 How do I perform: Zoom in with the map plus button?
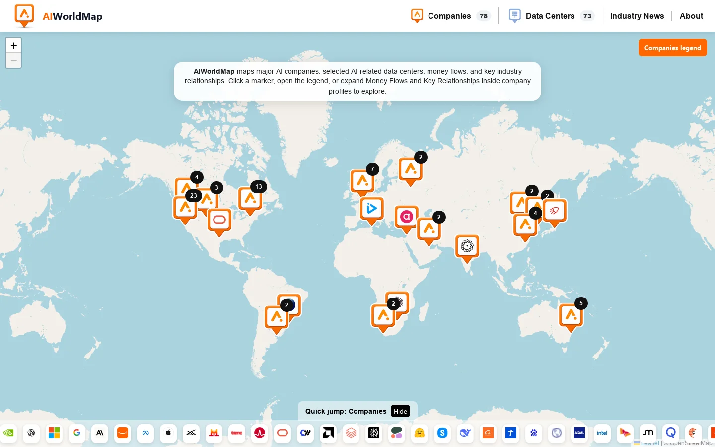pos(13,45)
